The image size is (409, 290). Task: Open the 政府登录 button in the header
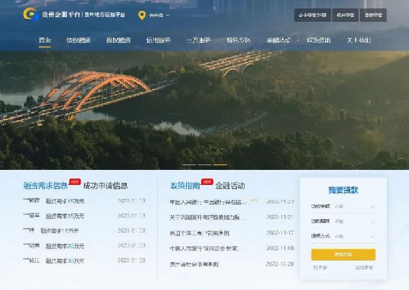[x=374, y=15]
